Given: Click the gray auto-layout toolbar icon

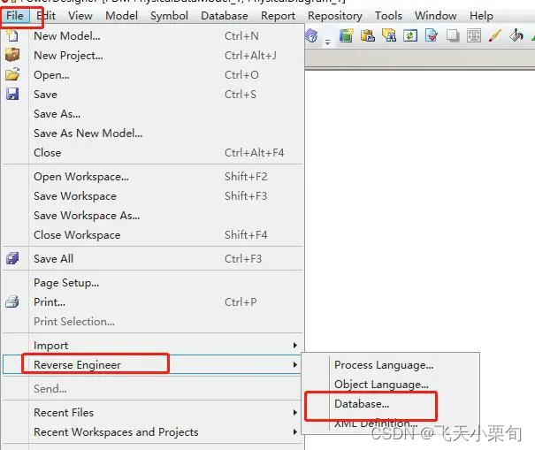Looking at the screenshot, I should coord(474,35).
